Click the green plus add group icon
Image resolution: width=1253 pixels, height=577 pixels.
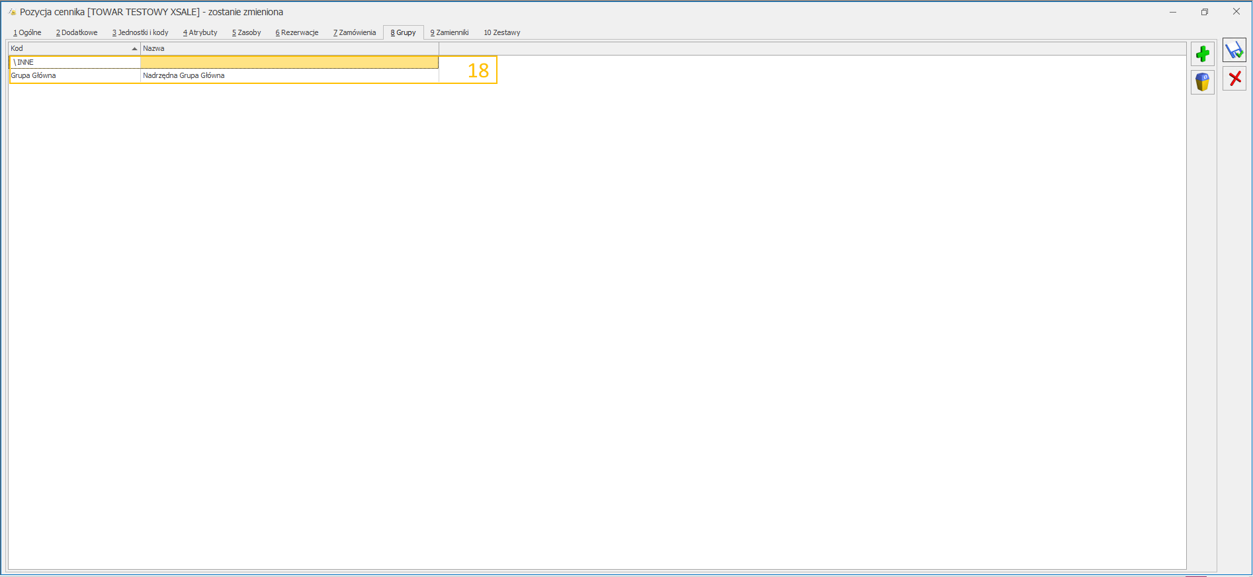(x=1202, y=54)
